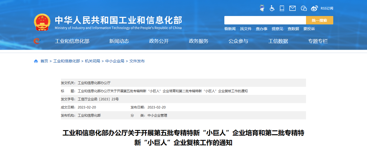Select the 要投诉 quick link
The height and width of the screenshot is (160, 367).
309,29
